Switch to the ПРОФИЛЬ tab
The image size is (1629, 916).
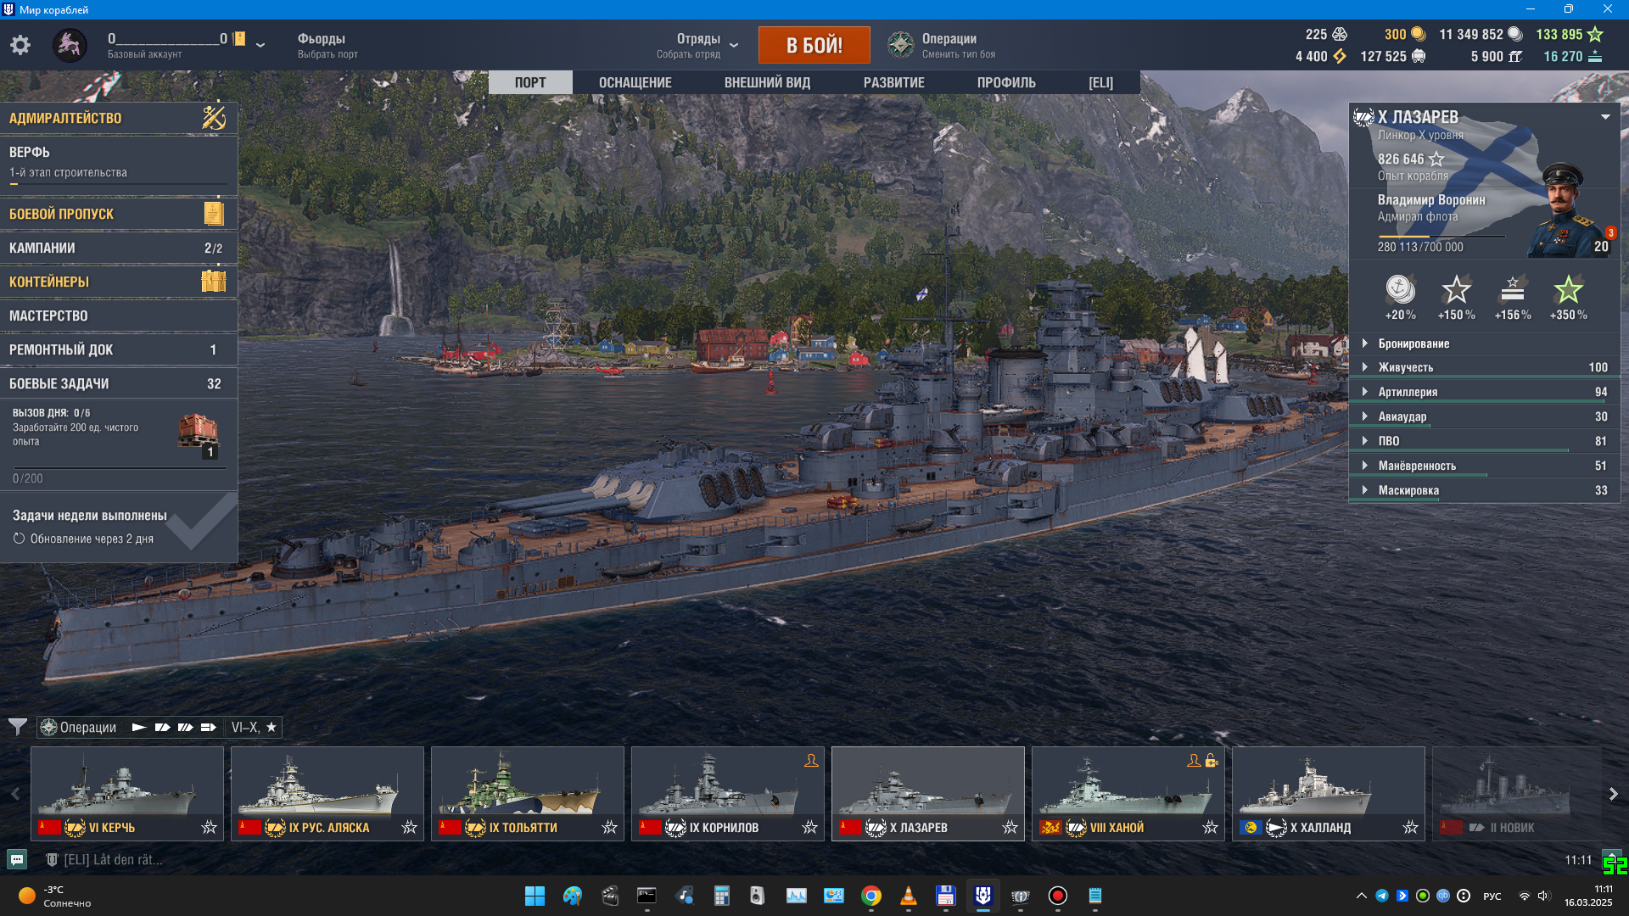click(x=1006, y=82)
